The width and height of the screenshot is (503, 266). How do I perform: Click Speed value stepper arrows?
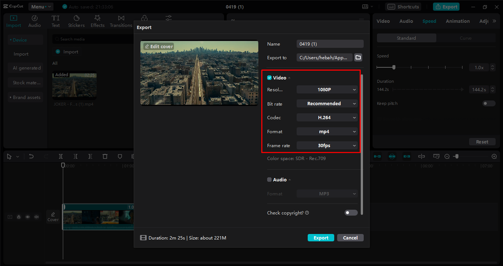point(493,68)
